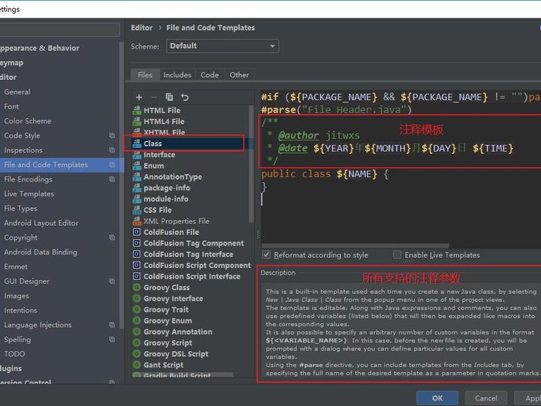Enable Live Templates checkbox
The width and height of the screenshot is (541, 406).
[397, 255]
